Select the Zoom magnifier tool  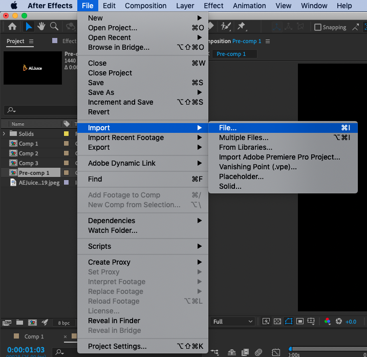[54, 27]
